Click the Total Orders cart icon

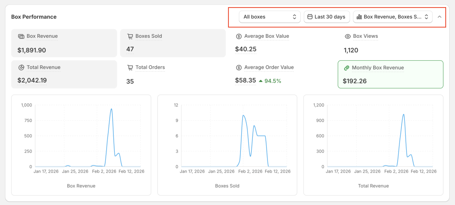click(130, 67)
